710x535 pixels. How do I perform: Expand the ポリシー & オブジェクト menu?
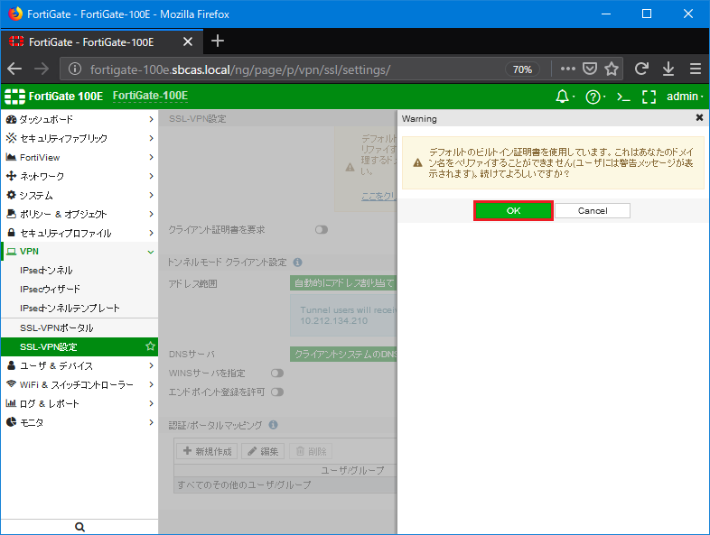click(79, 214)
